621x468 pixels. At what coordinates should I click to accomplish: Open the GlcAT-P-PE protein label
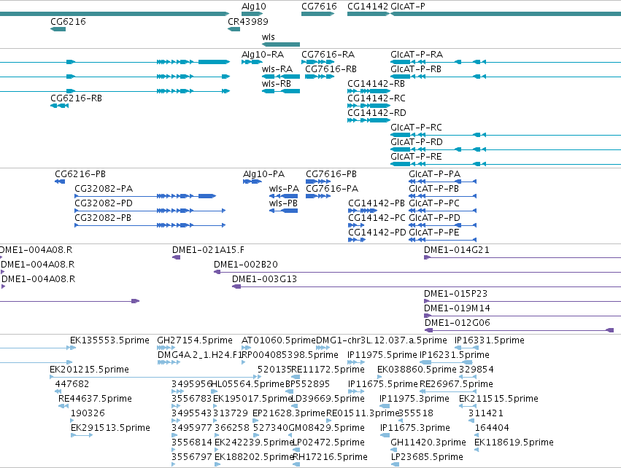(x=434, y=233)
